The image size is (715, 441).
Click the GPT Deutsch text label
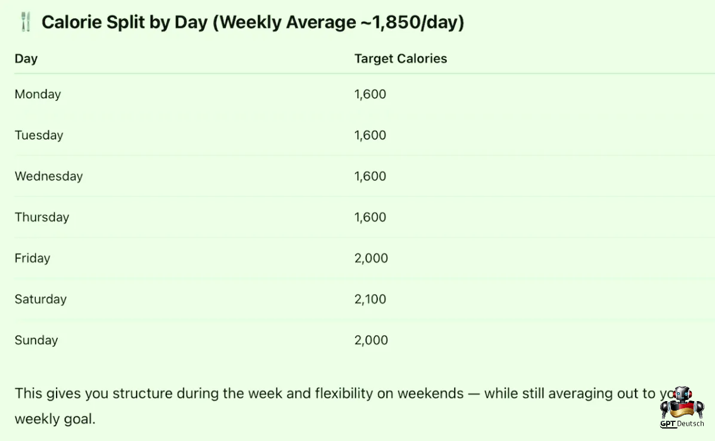point(682,424)
